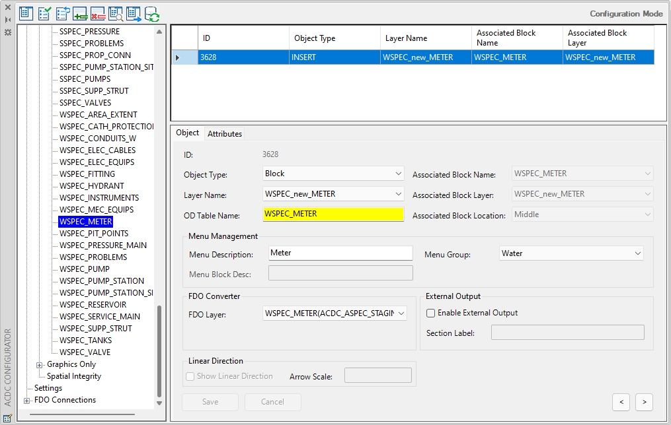Image resolution: width=671 pixels, height=425 pixels.
Task: Click the database refresh green arrows icon
Action: [x=152, y=14]
